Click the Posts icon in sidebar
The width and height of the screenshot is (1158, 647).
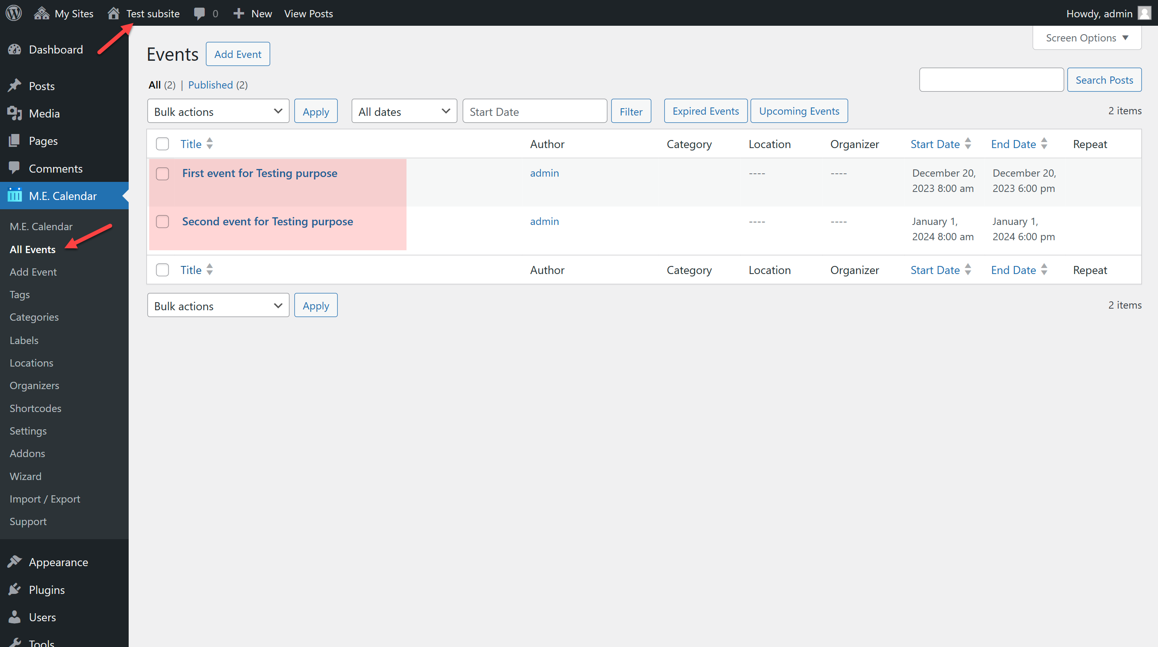pos(15,86)
